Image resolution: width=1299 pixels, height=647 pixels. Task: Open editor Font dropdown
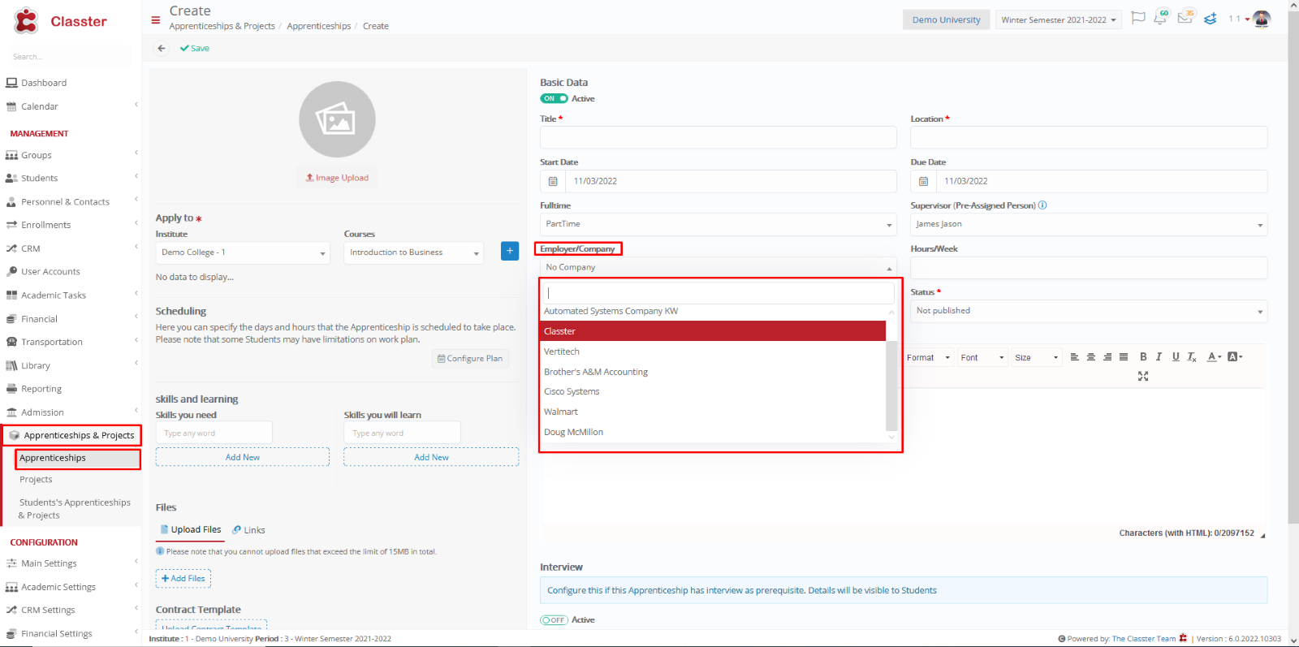(982, 357)
